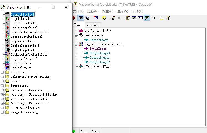This screenshot has height=133, width=207.
Task: Open the 配置(C) menu
Action: (108, 11)
